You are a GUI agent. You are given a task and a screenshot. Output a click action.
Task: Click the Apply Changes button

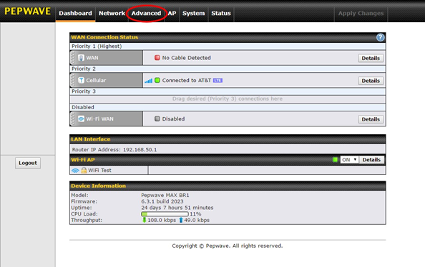tap(361, 14)
